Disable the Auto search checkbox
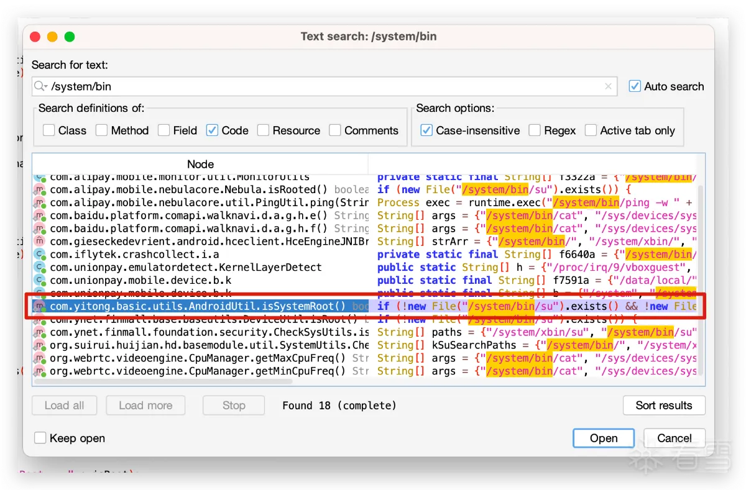746x490 pixels. (x=635, y=86)
